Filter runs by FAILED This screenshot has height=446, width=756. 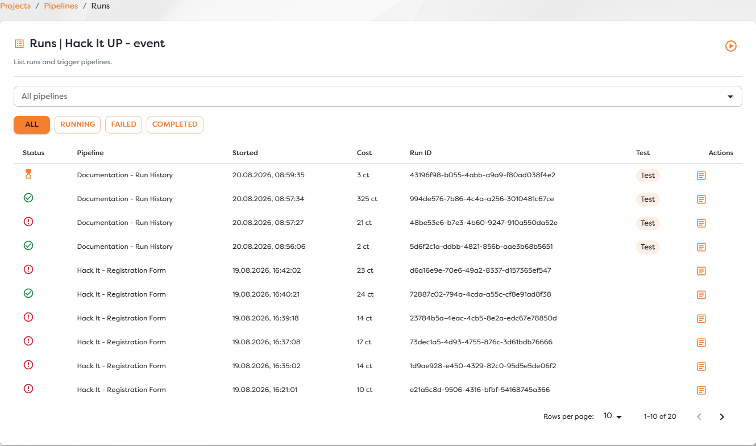click(123, 124)
